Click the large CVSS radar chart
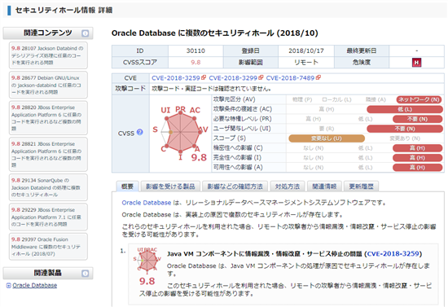This screenshot has width=448, height=307. [181, 132]
